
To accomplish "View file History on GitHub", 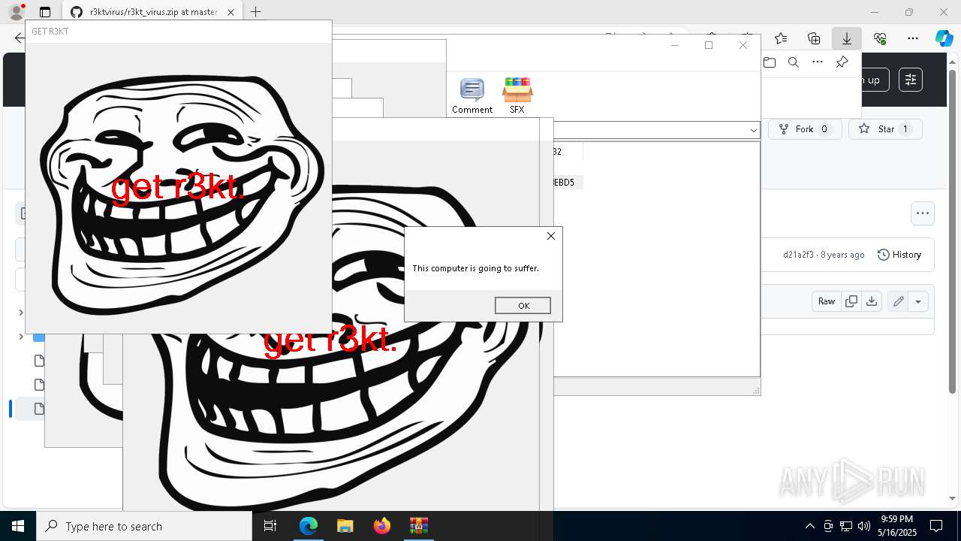I will pyautogui.click(x=899, y=255).
